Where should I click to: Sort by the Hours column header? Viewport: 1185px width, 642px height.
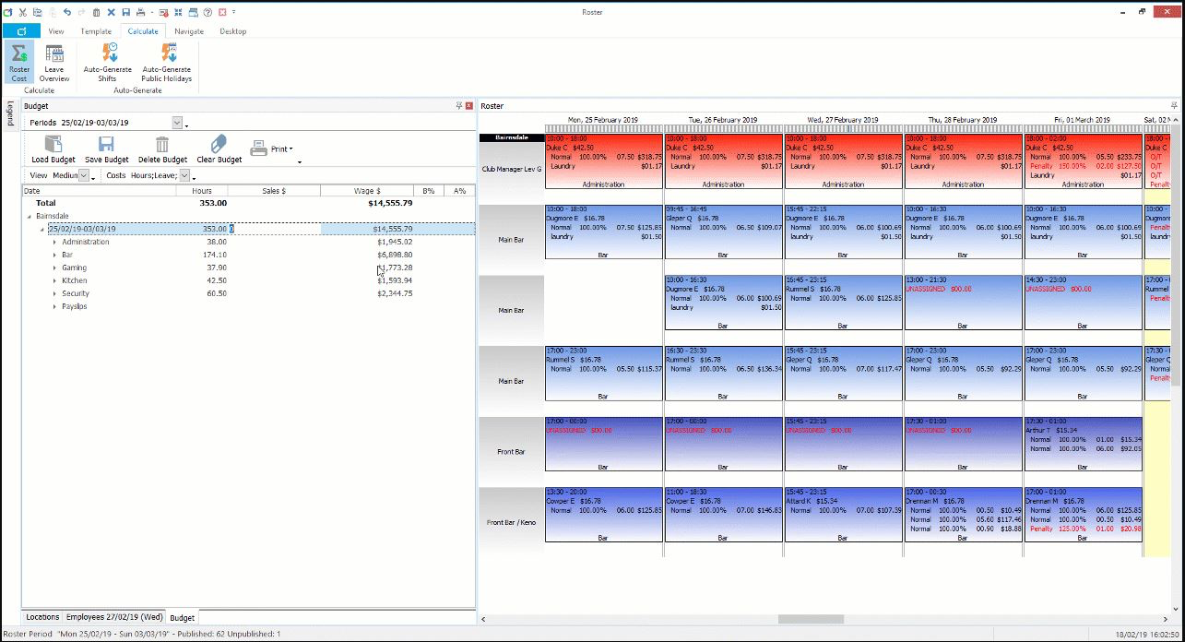(x=201, y=191)
